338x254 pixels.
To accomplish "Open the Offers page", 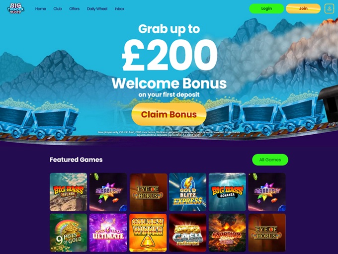I will [75, 9].
